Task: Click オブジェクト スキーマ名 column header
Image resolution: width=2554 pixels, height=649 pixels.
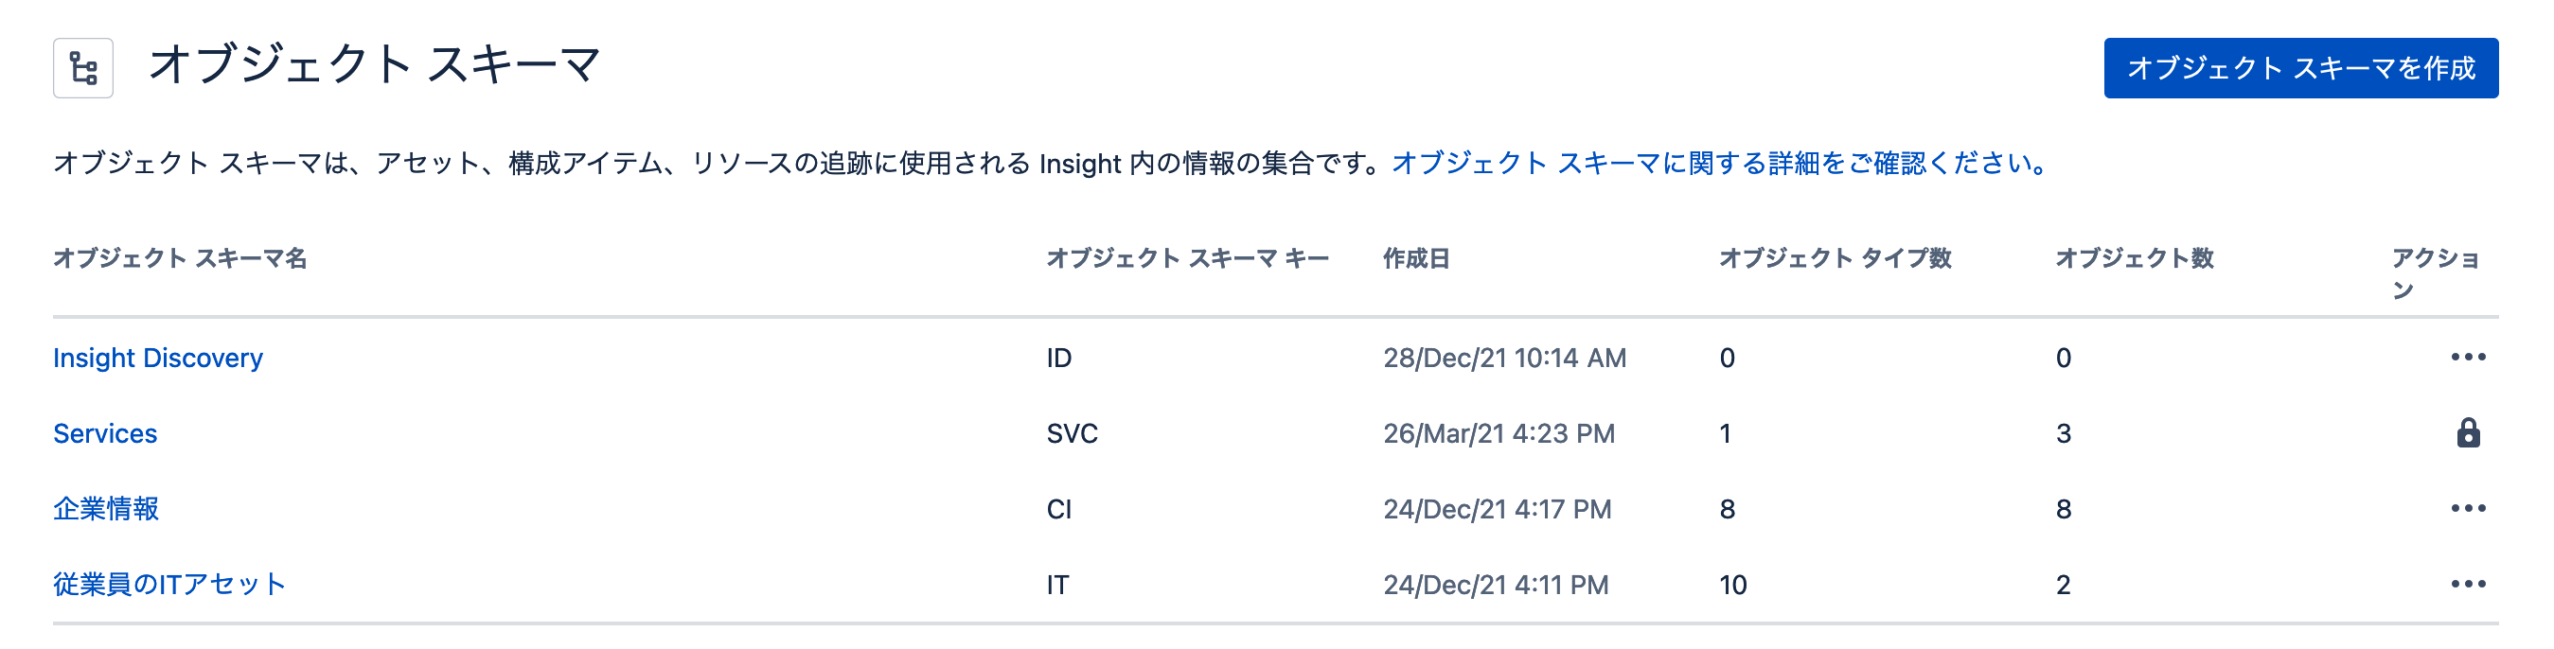Action: tap(180, 258)
